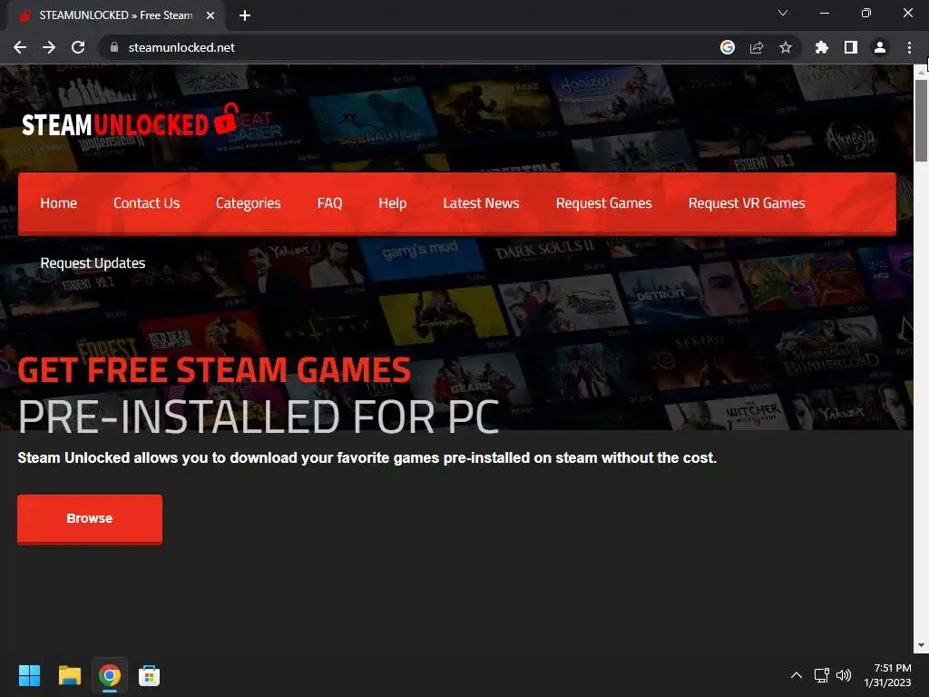Viewport: 929px width, 697px height.
Task: Click the SteamUnlocked site logo
Action: [x=131, y=121]
